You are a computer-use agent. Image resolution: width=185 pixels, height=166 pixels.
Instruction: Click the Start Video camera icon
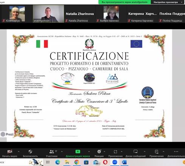10,152
